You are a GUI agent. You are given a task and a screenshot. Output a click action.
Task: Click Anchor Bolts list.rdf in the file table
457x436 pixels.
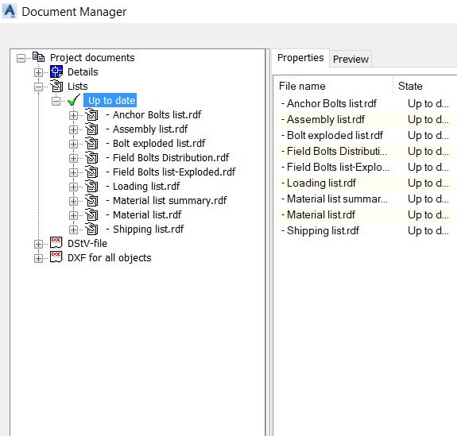pyautogui.click(x=329, y=103)
